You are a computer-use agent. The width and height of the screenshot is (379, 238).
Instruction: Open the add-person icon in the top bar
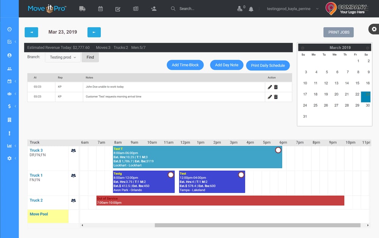(153, 8)
